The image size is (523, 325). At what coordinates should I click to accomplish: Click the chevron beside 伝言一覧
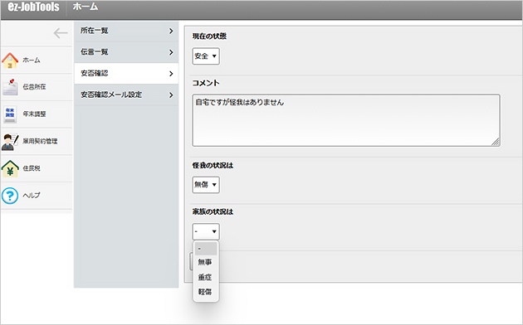click(x=171, y=52)
